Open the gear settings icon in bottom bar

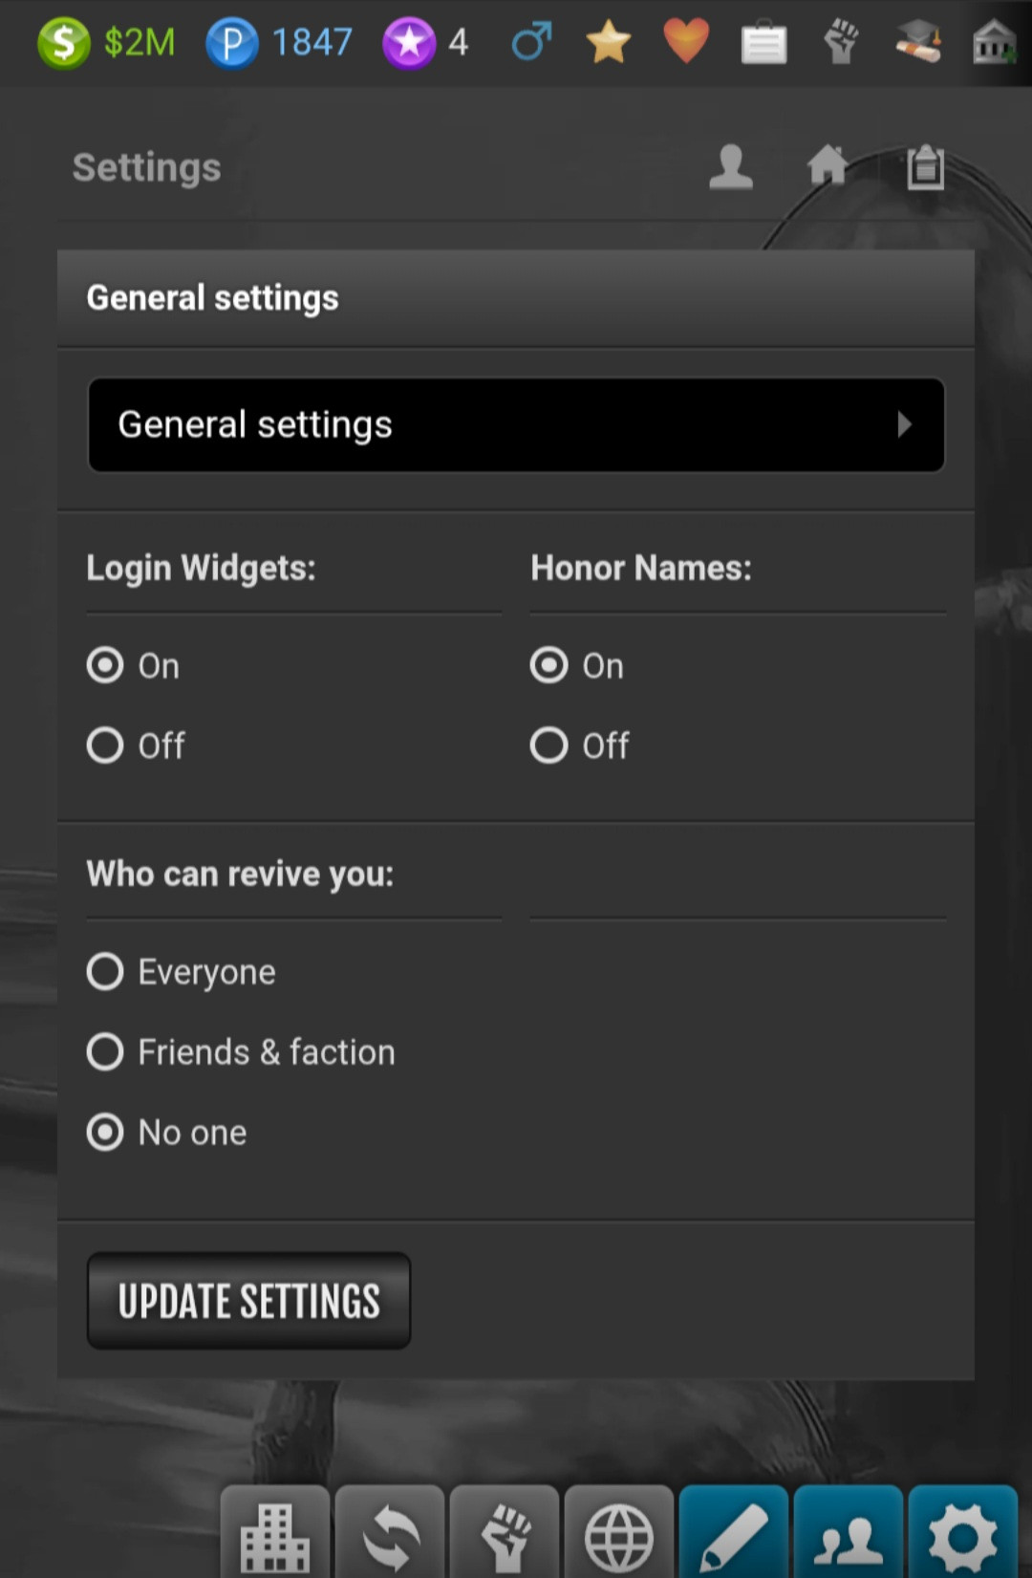click(x=962, y=1534)
